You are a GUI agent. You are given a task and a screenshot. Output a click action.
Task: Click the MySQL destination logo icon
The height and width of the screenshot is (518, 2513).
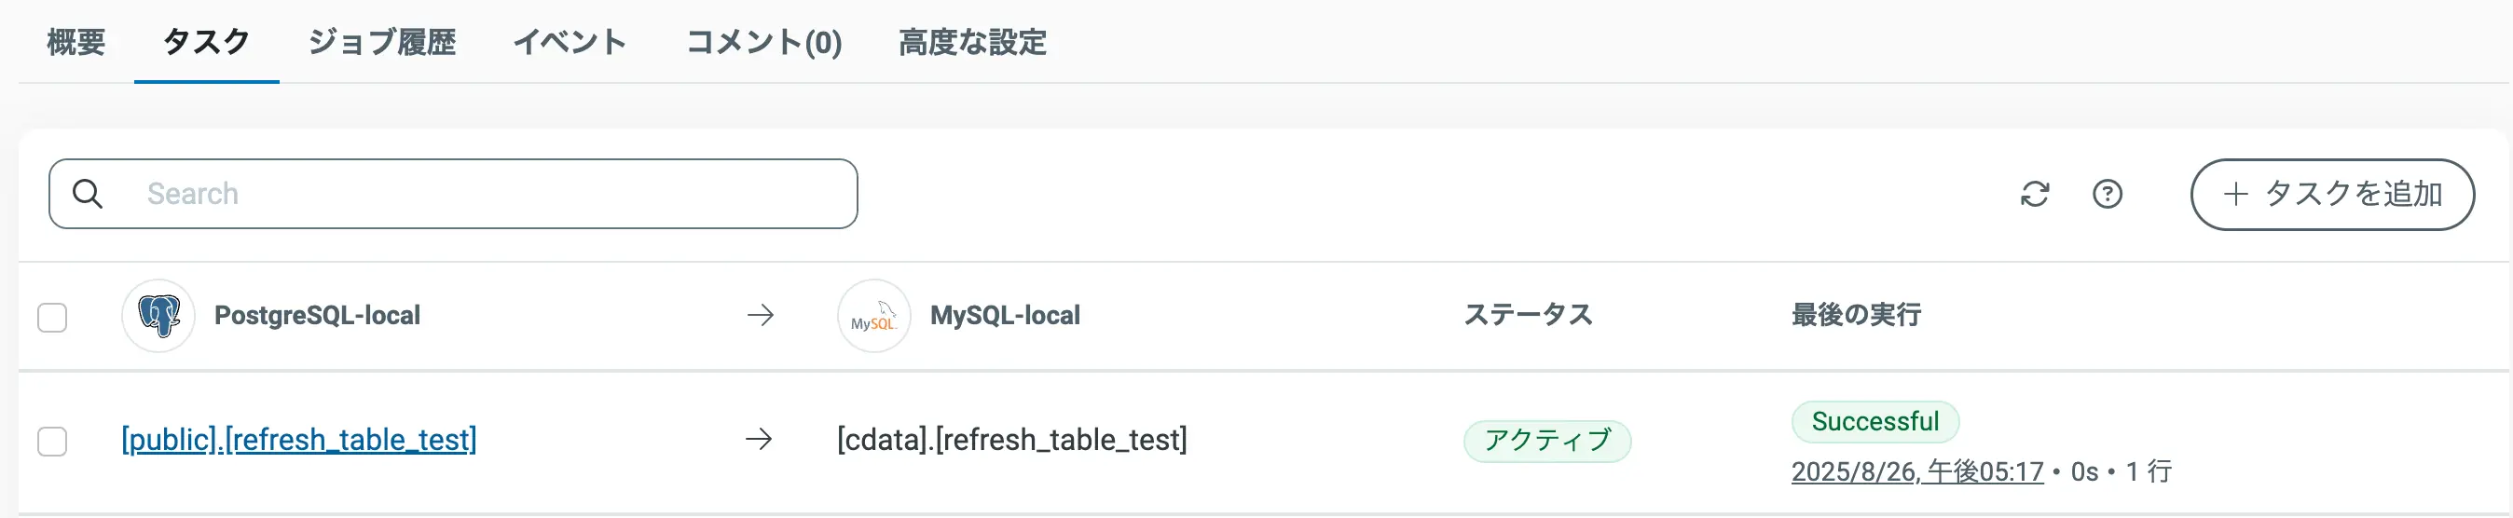873,315
